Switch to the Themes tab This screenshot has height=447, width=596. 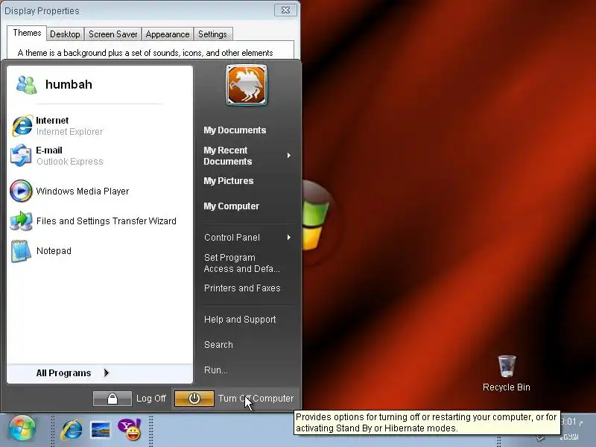pyautogui.click(x=27, y=33)
